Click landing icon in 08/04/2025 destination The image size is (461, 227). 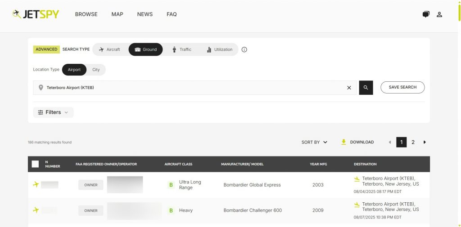pyautogui.click(x=357, y=179)
